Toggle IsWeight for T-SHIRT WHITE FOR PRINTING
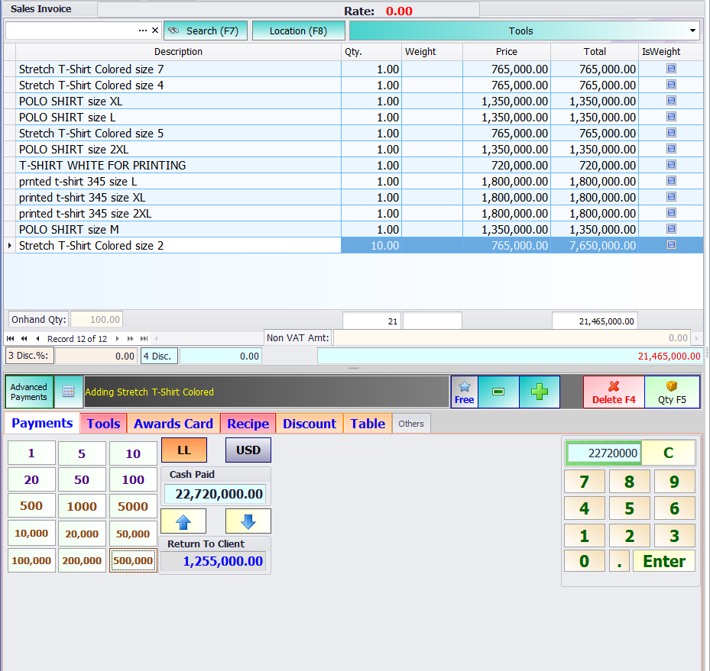 (x=671, y=165)
